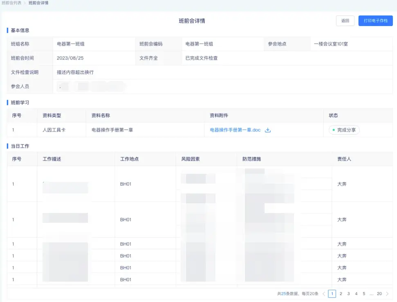397x302 pixels.
Task: Go to pagination page 5
Action: click(364, 294)
